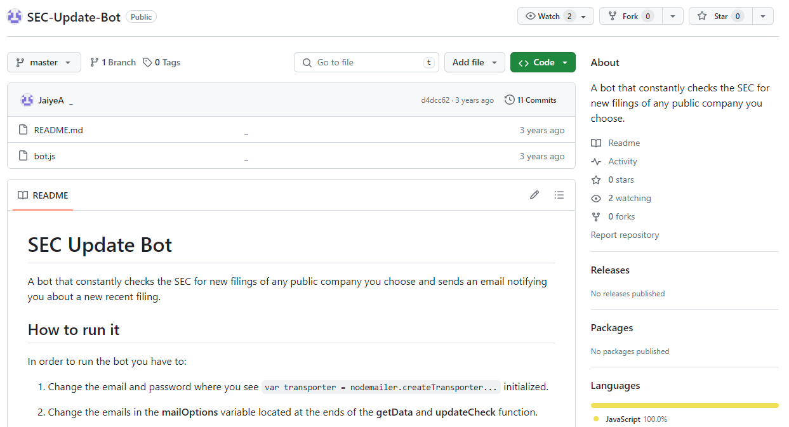Click the star icon beside 0 stars
The image size is (789, 427).
pyautogui.click(x=596, y=180)
